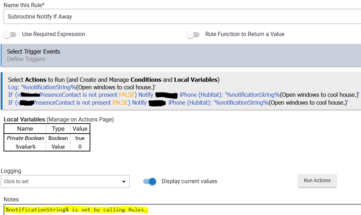Open the Logging dropdown
This screenshot has width=361, height=215.
tap(65, 181)
